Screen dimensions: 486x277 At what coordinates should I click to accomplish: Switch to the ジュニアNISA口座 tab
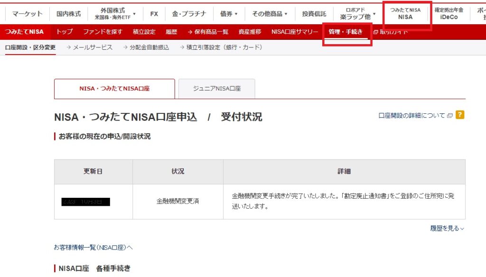pos(217,89)
